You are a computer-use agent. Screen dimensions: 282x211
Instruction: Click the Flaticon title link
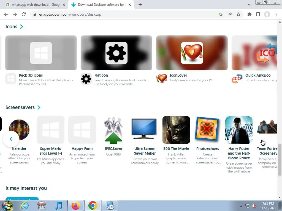point(101,75)
